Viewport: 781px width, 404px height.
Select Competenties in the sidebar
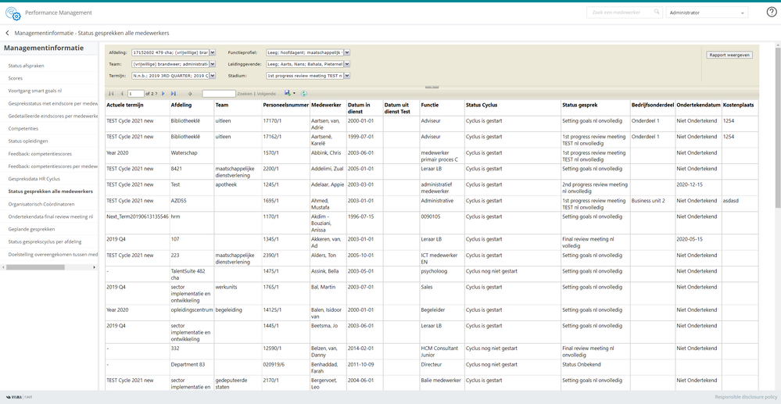coord(23,129)
